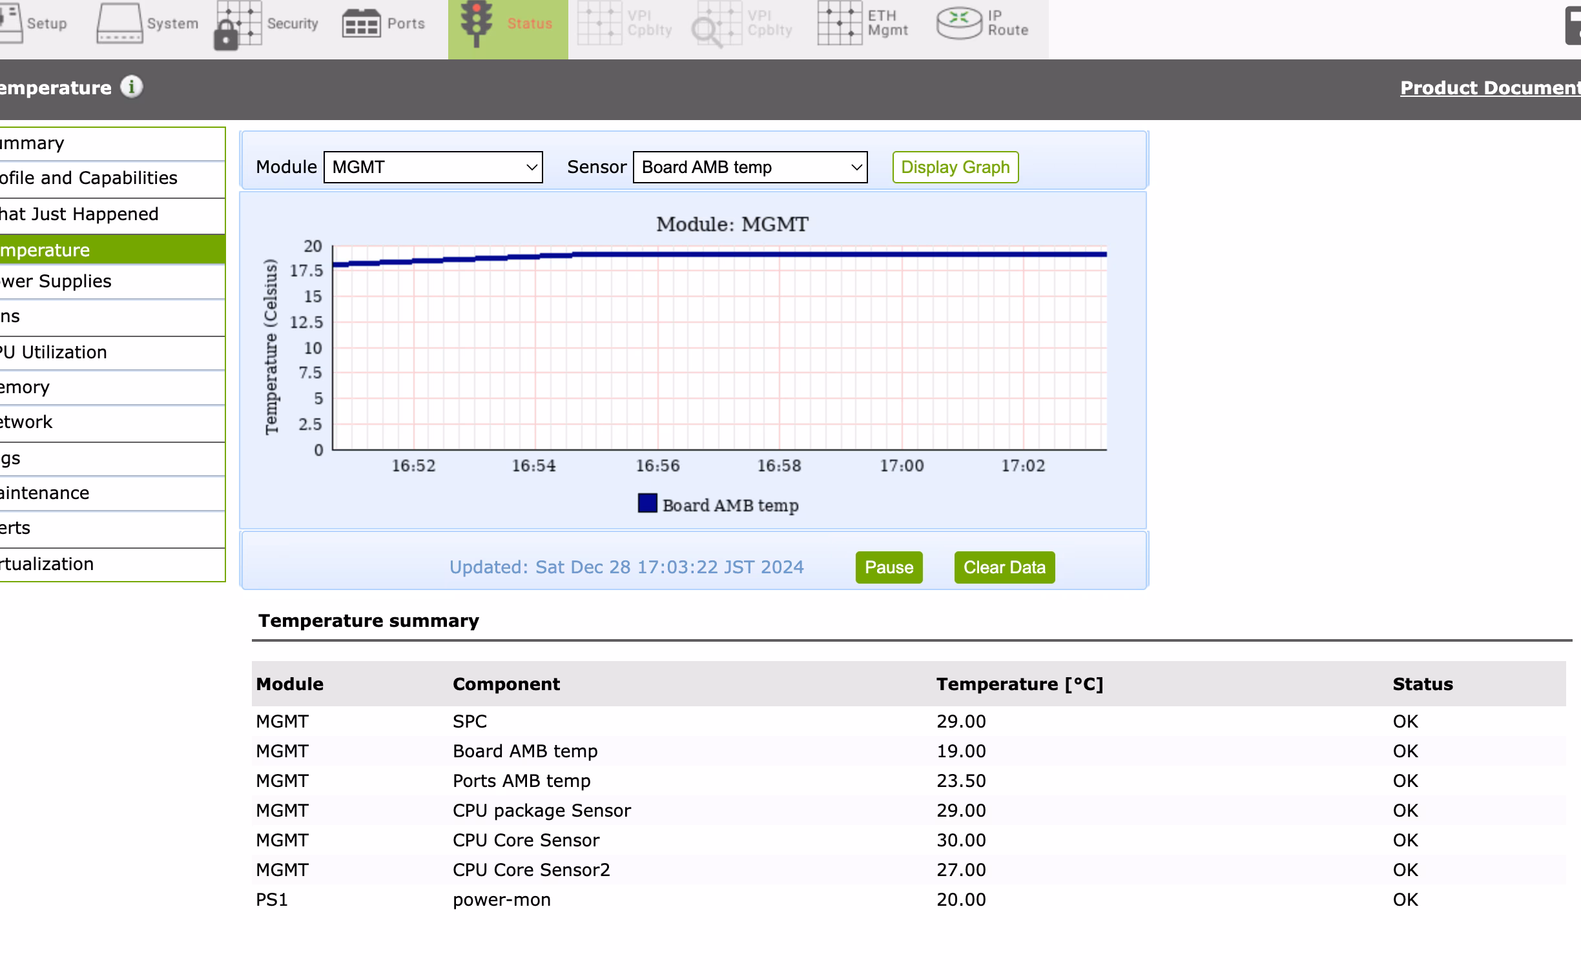Select the Security tab label
The width and height of the screenshot is (1581, 980).
tap(293, 23)
